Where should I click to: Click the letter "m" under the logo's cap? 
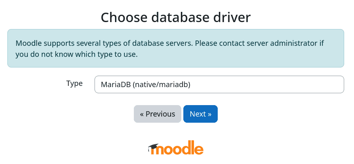158,150
